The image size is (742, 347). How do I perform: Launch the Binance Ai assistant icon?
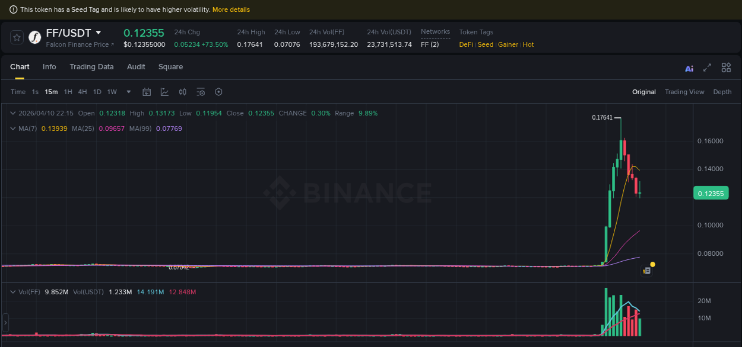pyautogui.click(x=689, y=68)
